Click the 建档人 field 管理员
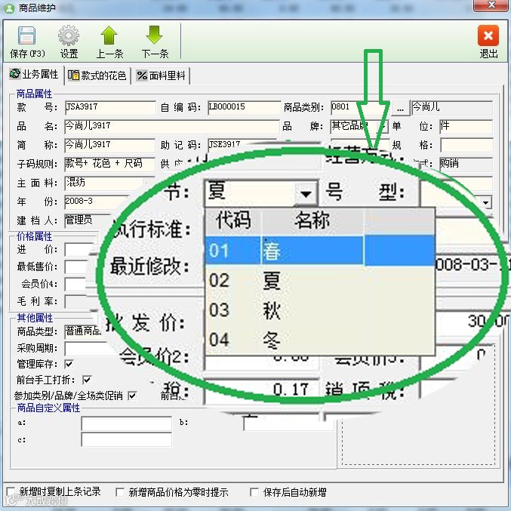511x511 pixels. point(88,220)
